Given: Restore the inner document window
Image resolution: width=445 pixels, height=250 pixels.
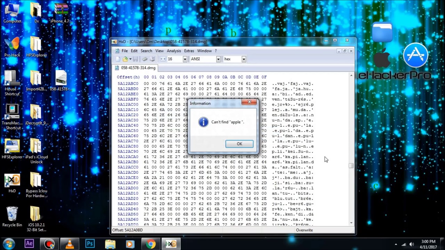Looking at the screenshot, I should [345, 51].
